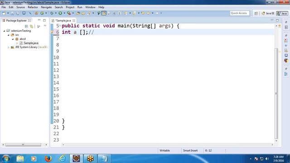Toggle the Mark Occurrences highlighted toolbar button

(104, 13)
